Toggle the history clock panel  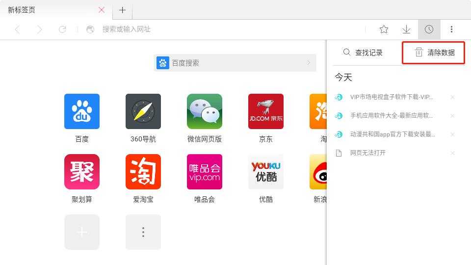point(429,29)
